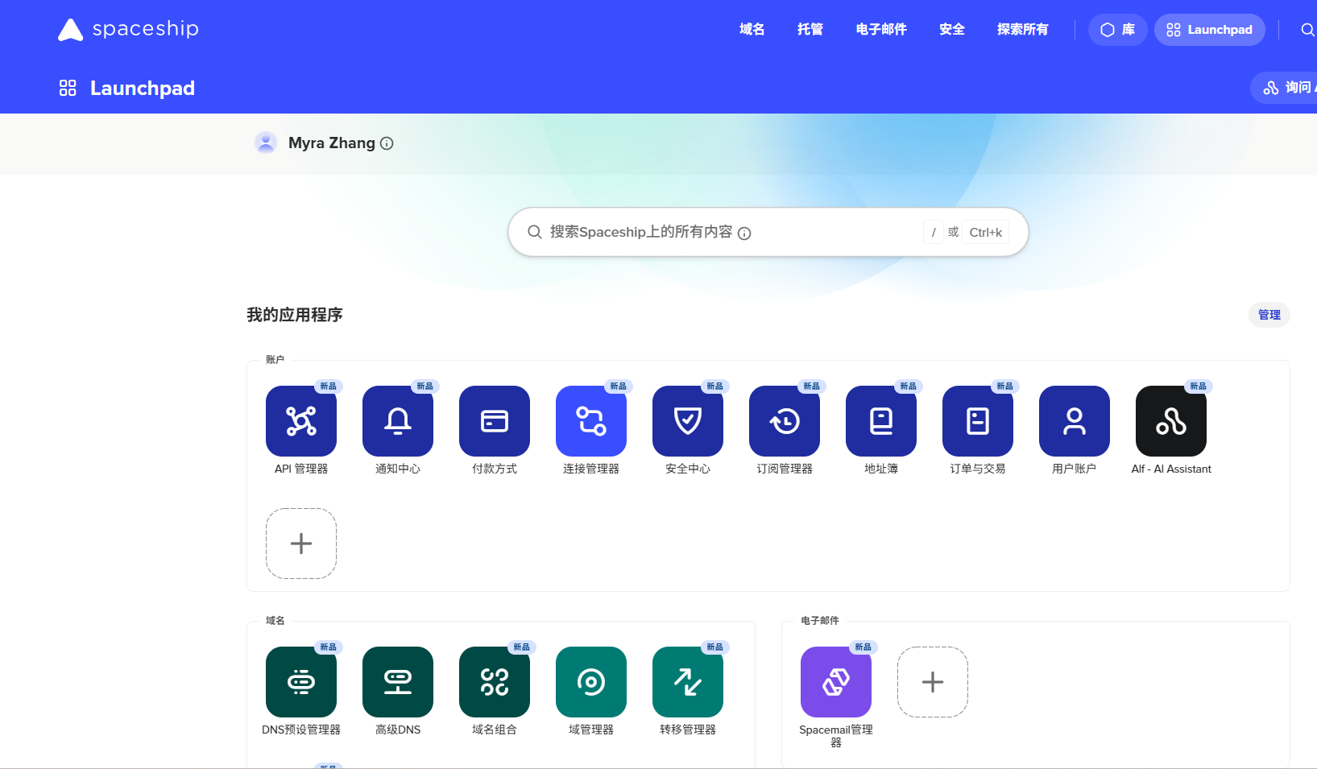Open 订单与交易 app icon
Screen dimensions: 1317x769
(x=978, y=421)
